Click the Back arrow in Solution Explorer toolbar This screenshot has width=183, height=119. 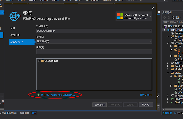(x=164, y=17)
